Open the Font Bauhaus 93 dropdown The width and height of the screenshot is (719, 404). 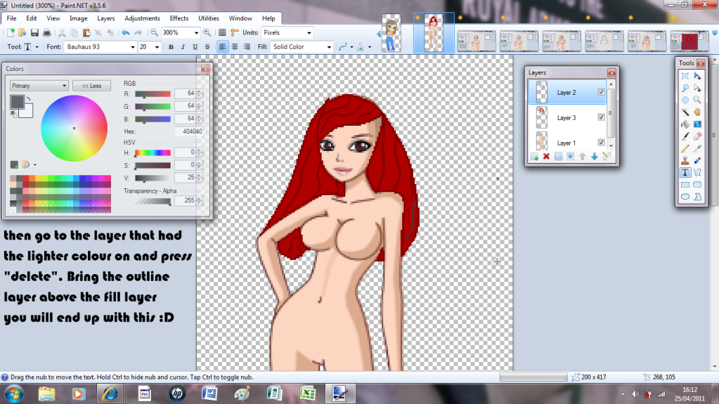[x=133, y=47]
